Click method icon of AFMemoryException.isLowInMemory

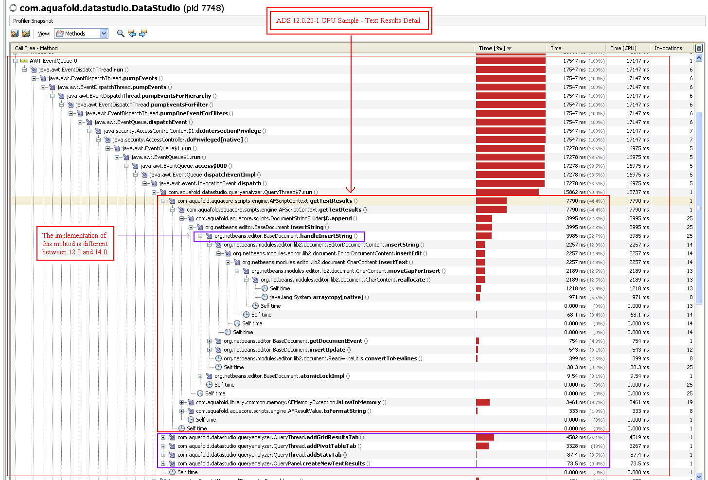191,402
